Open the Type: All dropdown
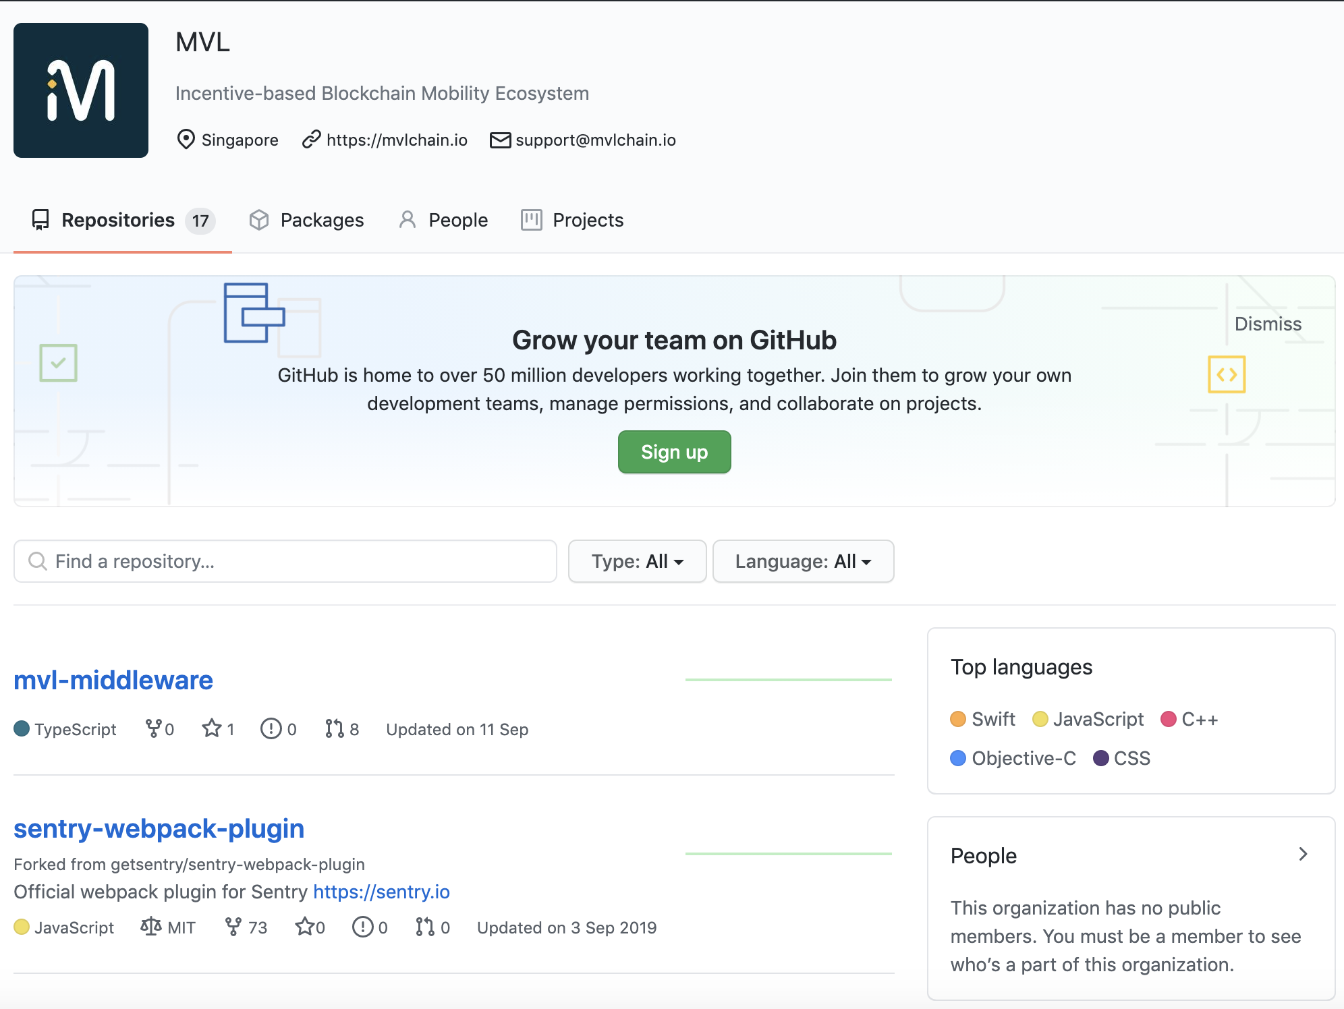Screen dimensions: 1344x1009 click(x=637, y=561)
